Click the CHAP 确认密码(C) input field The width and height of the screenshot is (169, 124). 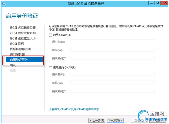pos(113,58)
